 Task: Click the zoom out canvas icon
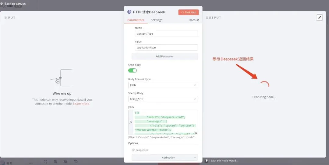click(x=66, y=162)
